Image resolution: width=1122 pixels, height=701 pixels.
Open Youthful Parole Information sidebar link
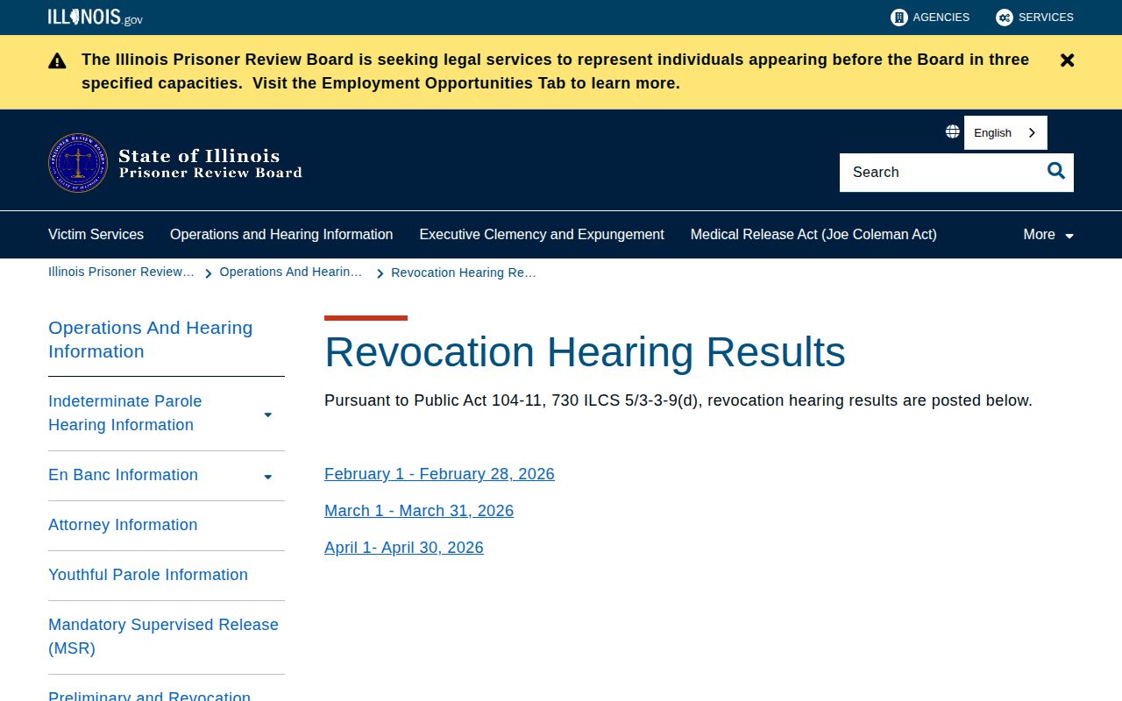148,575
